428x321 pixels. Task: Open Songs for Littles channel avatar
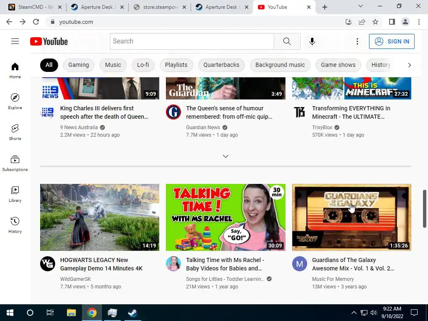[173, 264]
